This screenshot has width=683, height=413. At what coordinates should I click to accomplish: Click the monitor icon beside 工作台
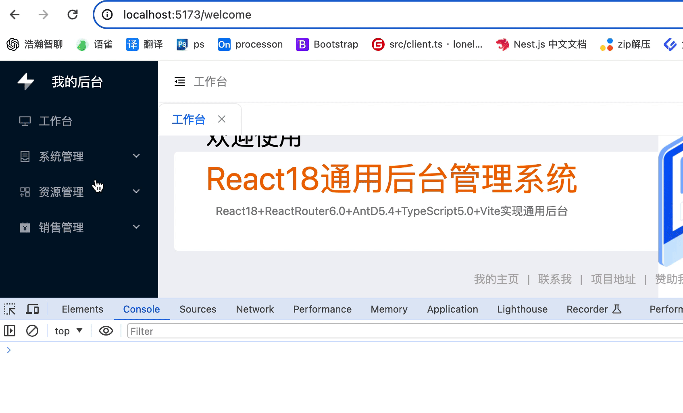pyautogui.click(x=25, y=121)
